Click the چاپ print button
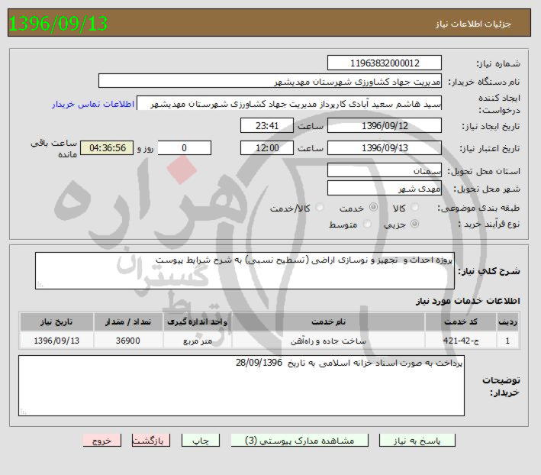This screenshot has width=541, height=475. click(x=201, y=441)
